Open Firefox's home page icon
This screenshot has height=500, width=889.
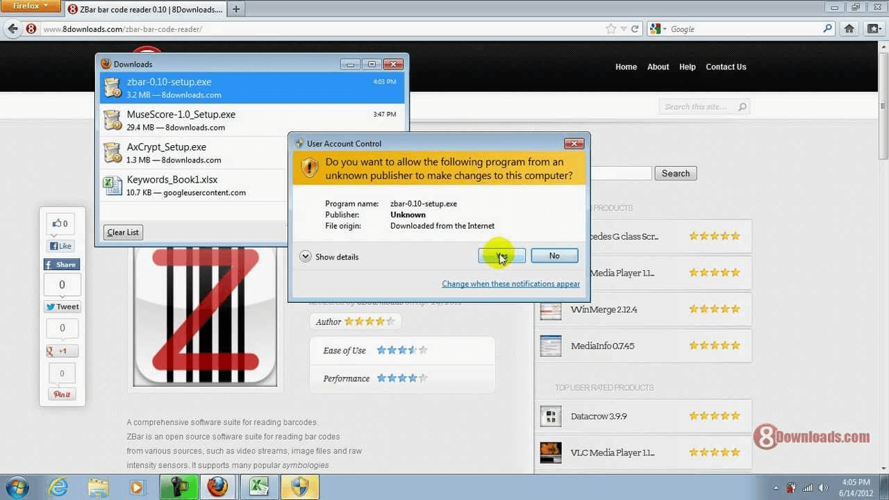coord(849,28)
